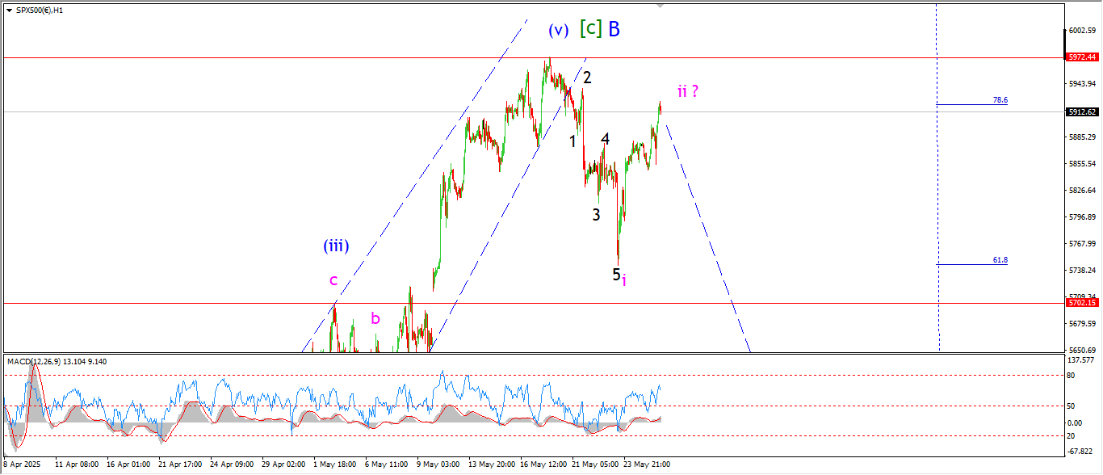Select the black wave 3 label

click(x=596, y=215)
